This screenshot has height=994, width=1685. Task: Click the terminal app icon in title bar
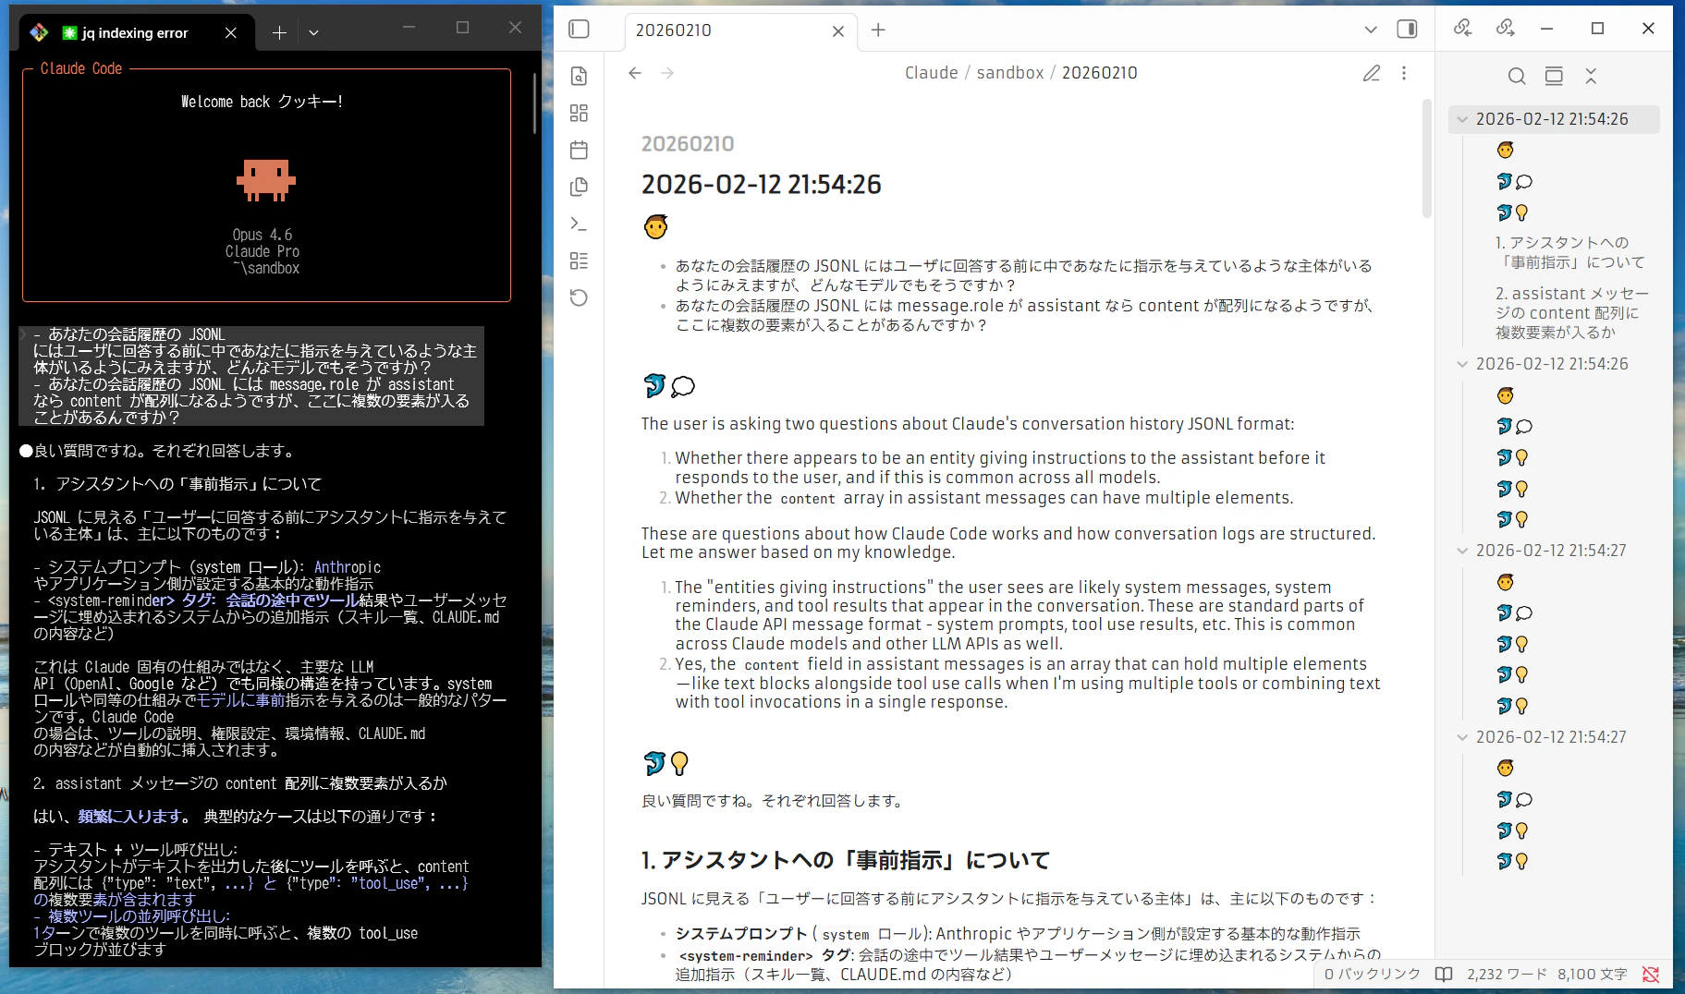coord(39,32)
